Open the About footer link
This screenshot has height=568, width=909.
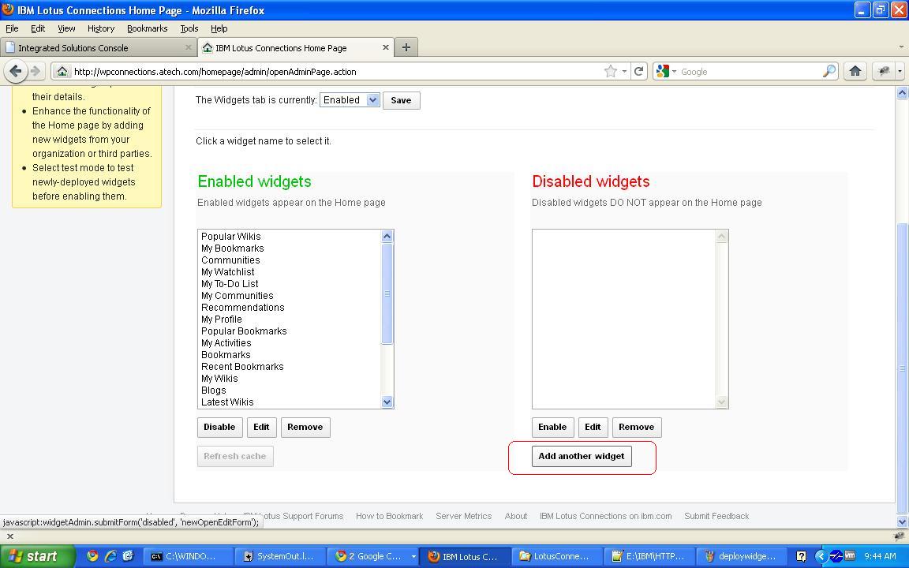[x=516, y=516]
